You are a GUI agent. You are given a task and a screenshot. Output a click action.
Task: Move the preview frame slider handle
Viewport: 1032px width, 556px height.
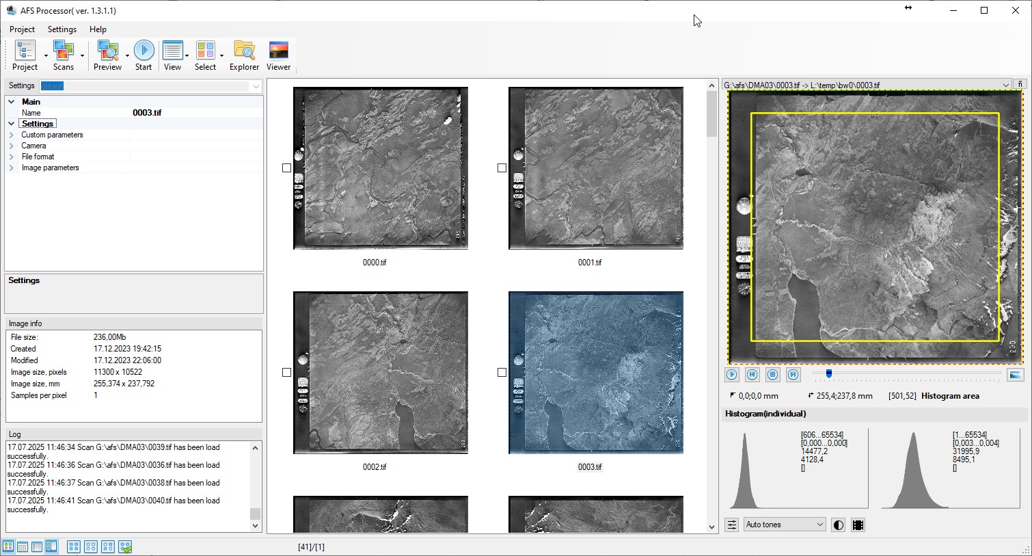(x=829, y=374)
